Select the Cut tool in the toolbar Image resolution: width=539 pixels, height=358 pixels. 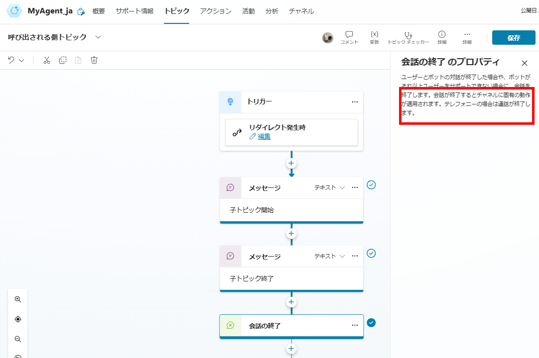47,60
